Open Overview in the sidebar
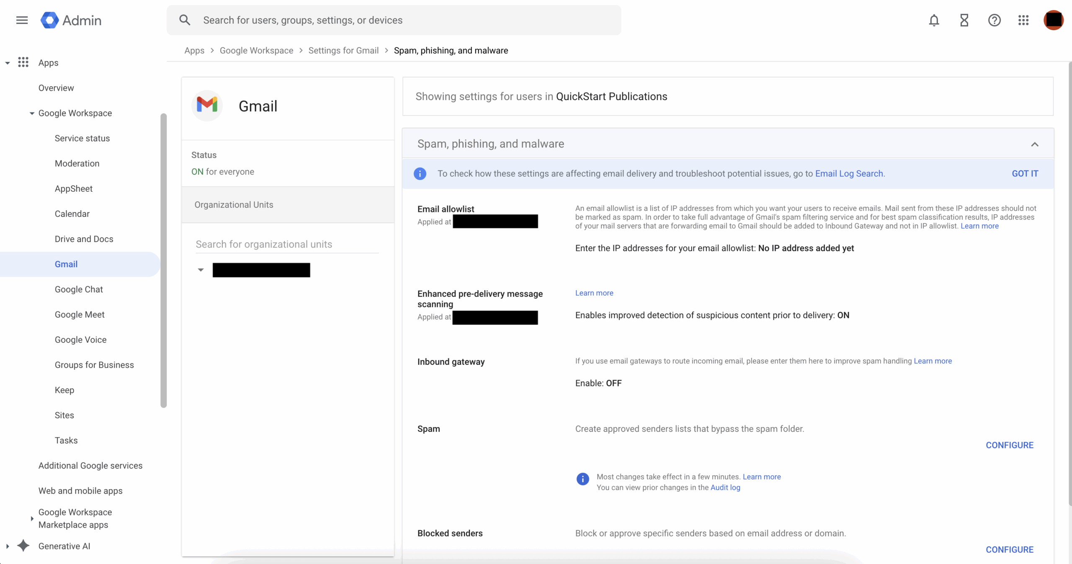The height and width of the screenshot is (564, 1072). coord(56,88)
